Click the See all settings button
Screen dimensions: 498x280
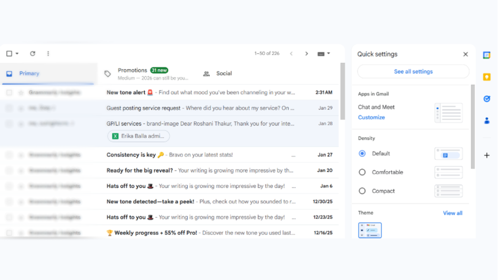coord(413,71)
